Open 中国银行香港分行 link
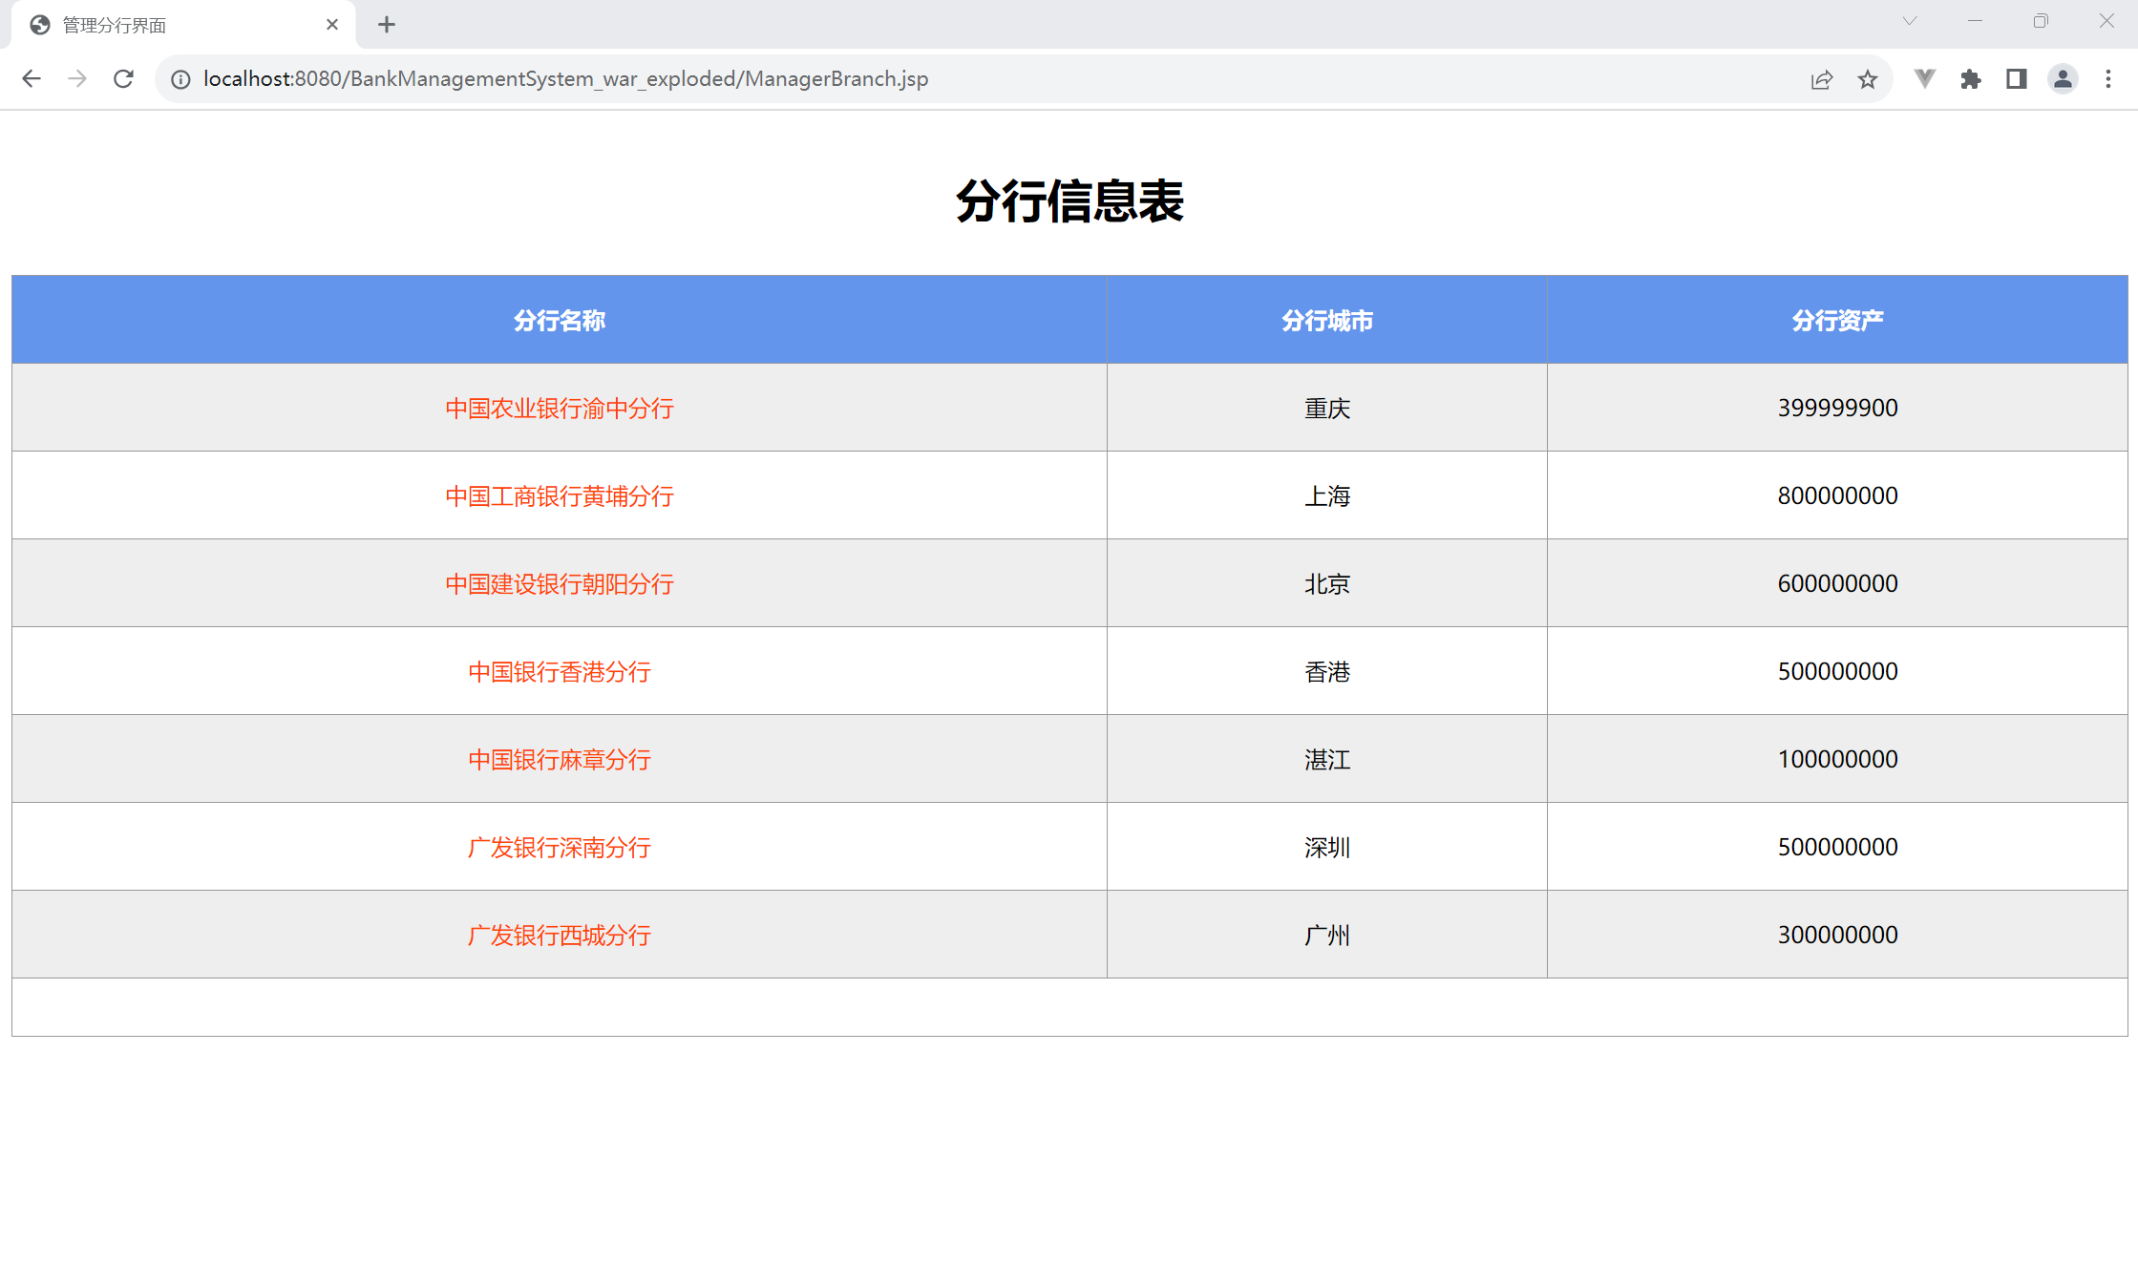This screenshot has height=1263, width=2138. pos(560,672)
